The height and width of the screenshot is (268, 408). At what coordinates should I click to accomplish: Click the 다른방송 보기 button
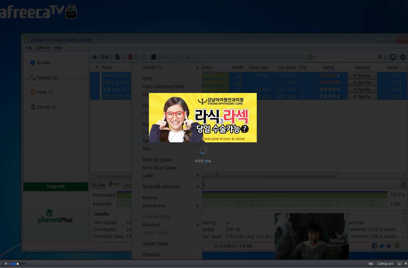pos(385,264)
